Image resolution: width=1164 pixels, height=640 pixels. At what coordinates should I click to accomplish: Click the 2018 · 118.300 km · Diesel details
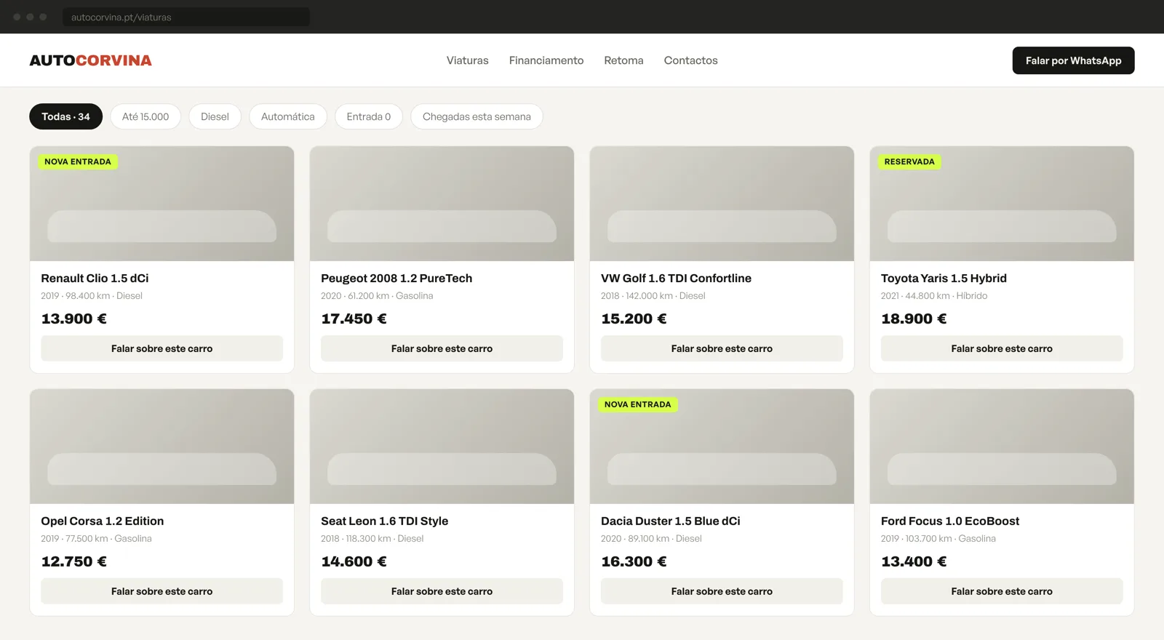point(372,539)
